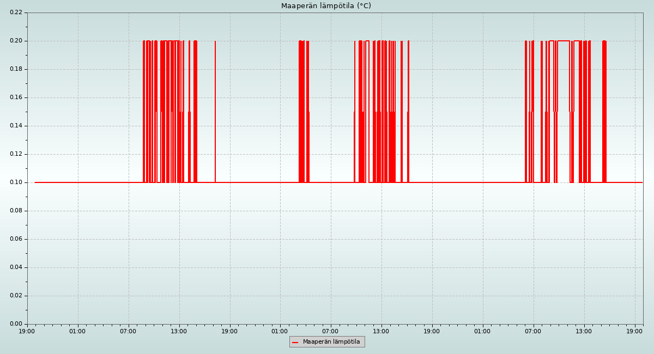Screen dimensions: 654x354
Task: Click the red line swatch in the legend
Action: pyautogui.click(x=295, y=342)
